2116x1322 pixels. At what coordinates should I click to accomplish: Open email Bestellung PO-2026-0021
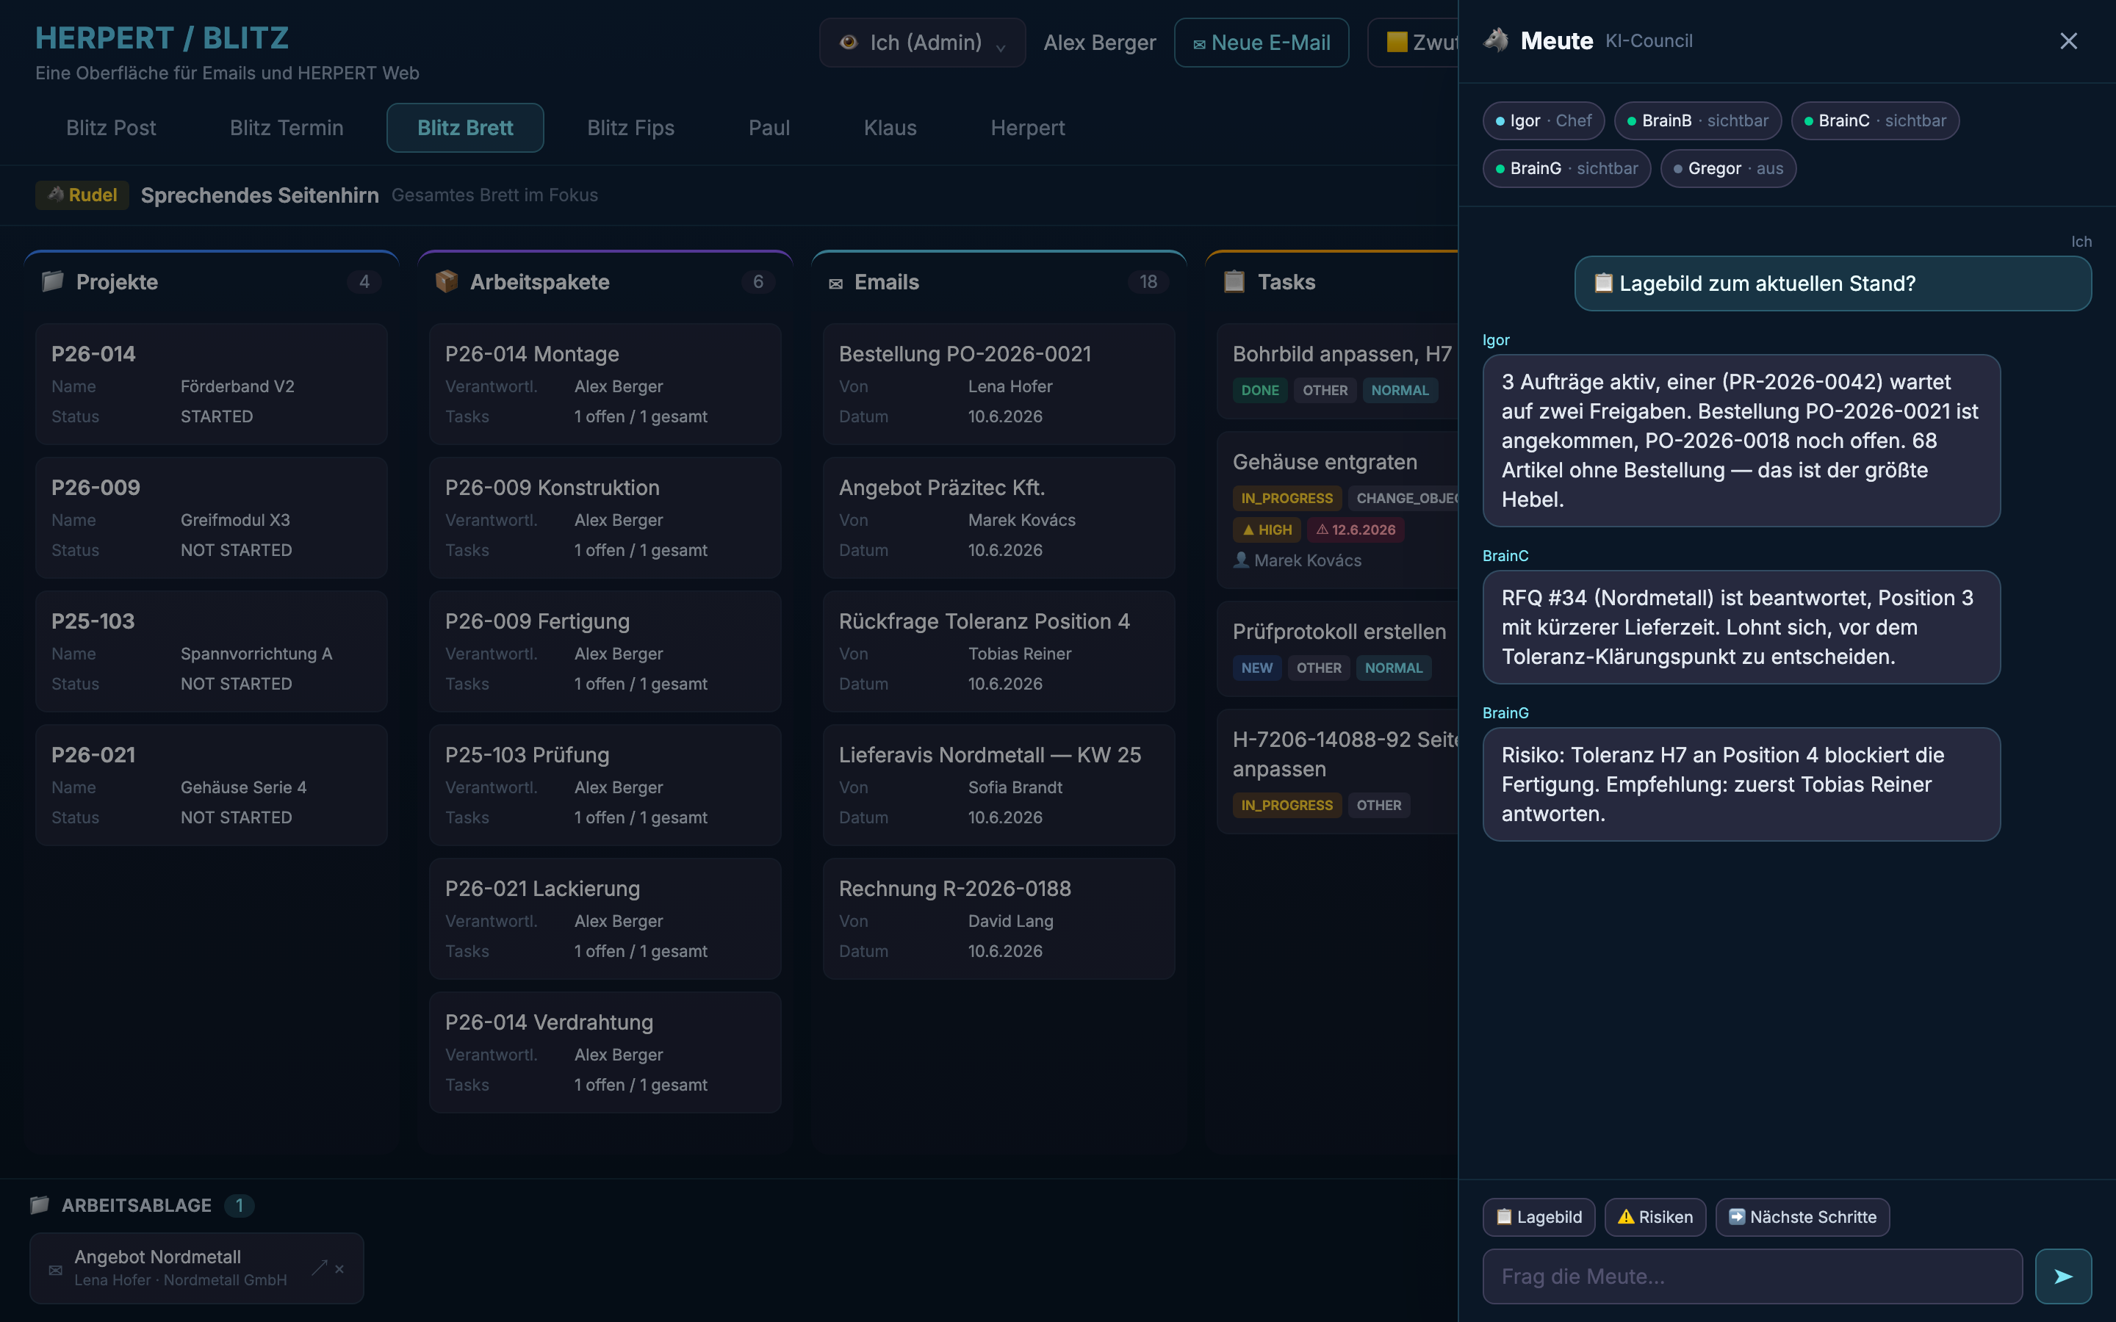pos(998,384)
